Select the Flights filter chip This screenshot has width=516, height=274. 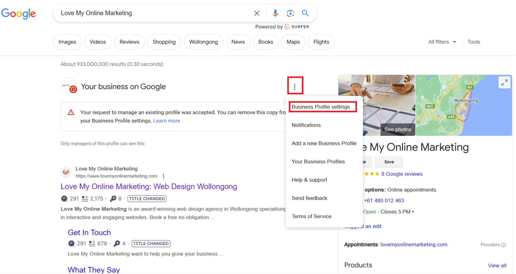[x=321, y=42]
